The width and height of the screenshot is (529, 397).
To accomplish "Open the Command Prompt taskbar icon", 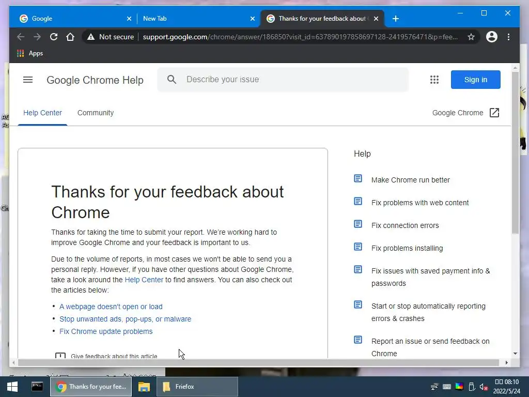I will click(37, 387).
